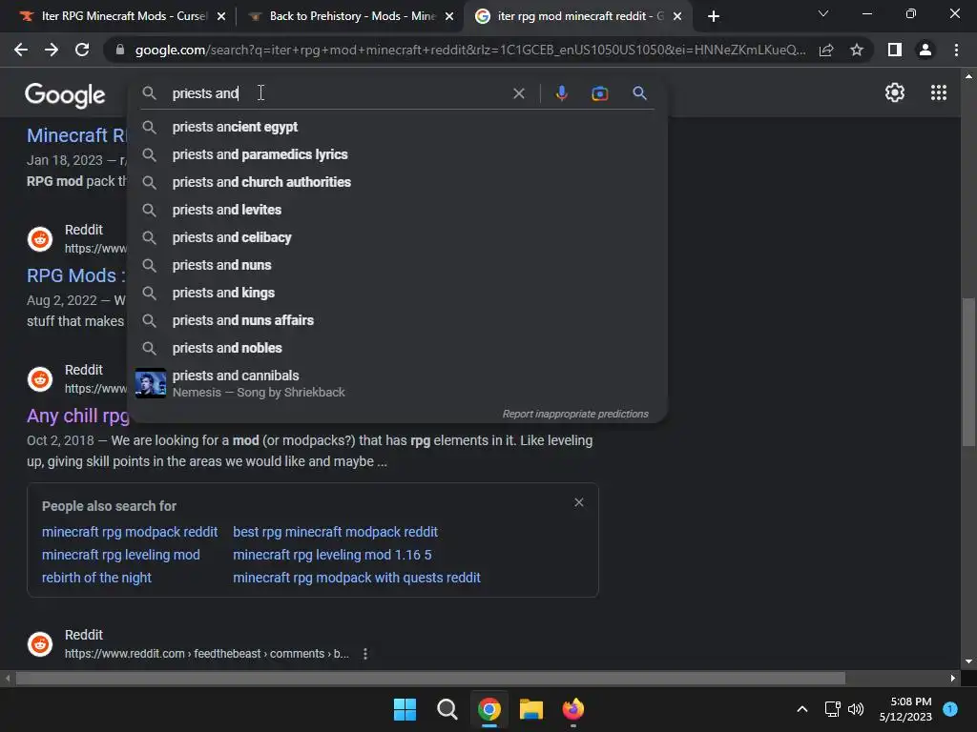Open Firefox from the taskbar
The width and height of the screenshot is (977, 732).
point(573,709)
